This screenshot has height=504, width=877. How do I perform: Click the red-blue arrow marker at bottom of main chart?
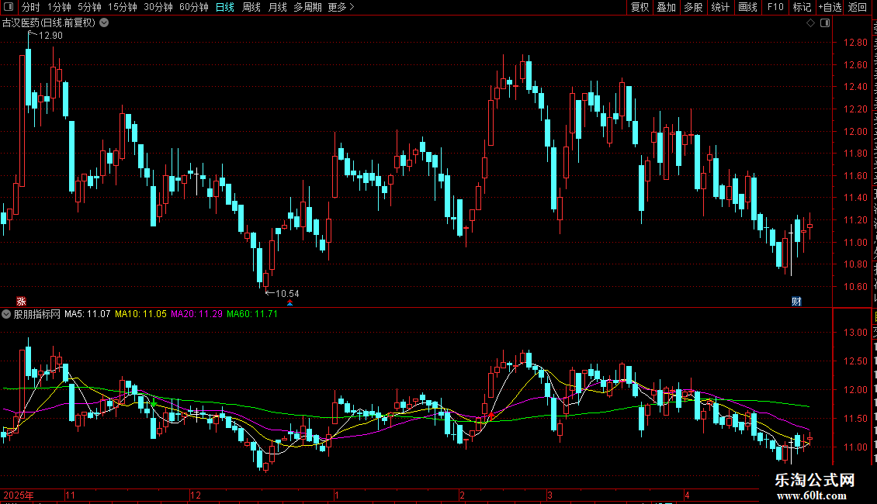click(x=289, y=302)
